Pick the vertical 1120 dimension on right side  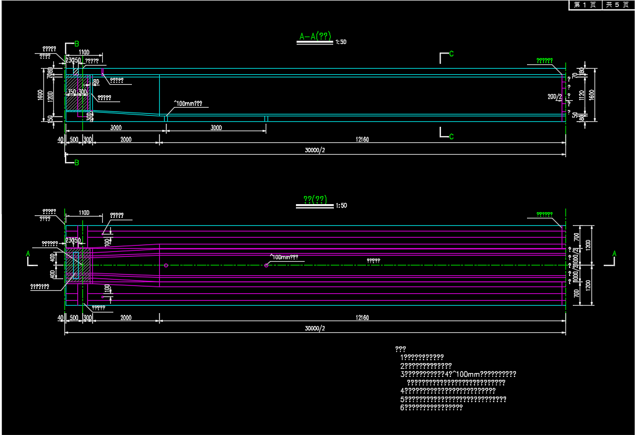pyautogui.click(x=582, y=95)
